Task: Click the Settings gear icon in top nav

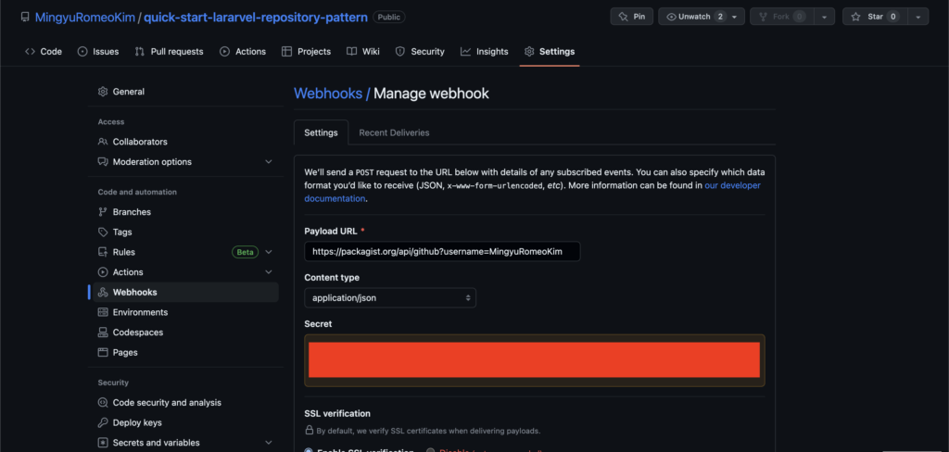Action: click(529, 52)
